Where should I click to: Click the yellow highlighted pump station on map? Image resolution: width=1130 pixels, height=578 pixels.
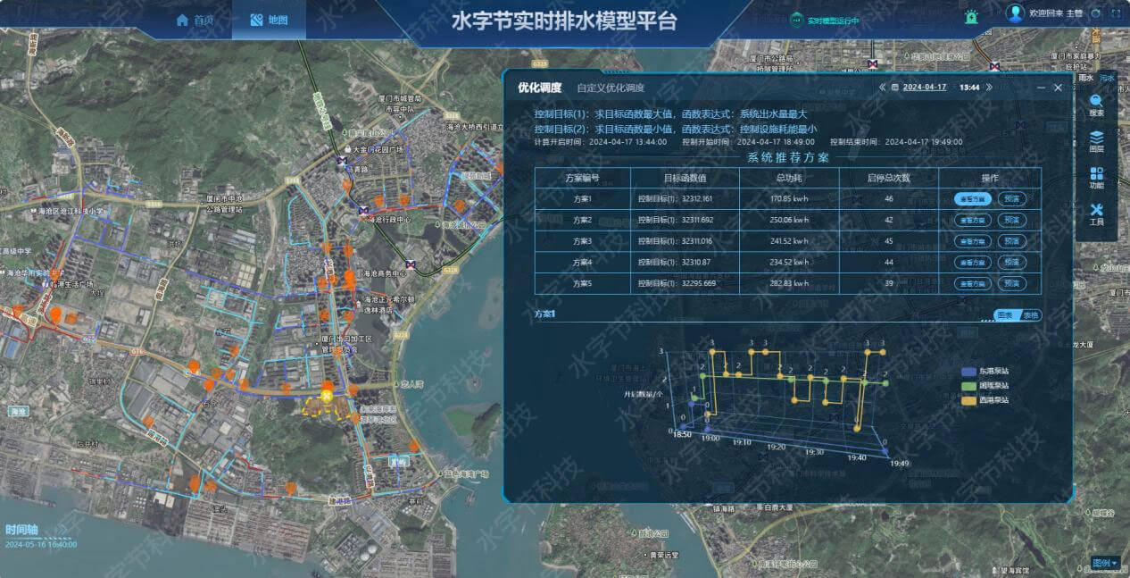[327, 395]
